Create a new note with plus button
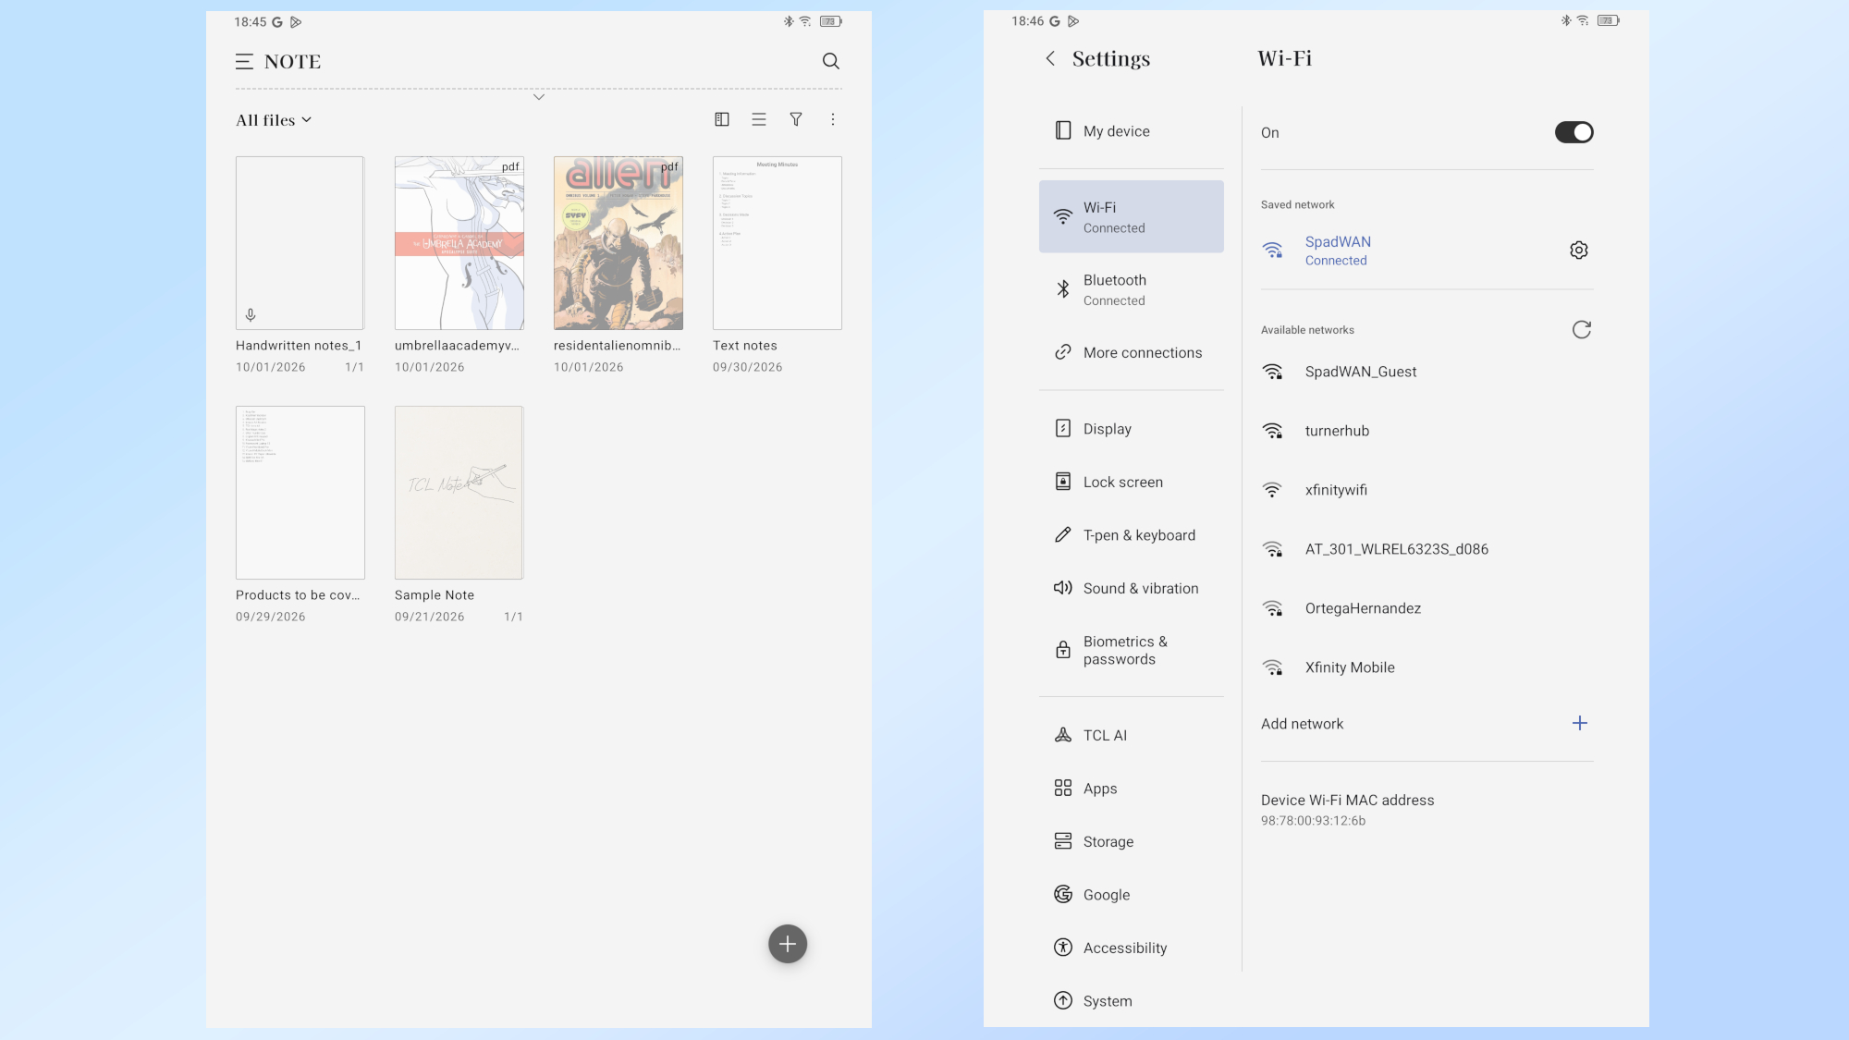The width and height of the screenshot is (1849, 1040). [x=788, y=944]
